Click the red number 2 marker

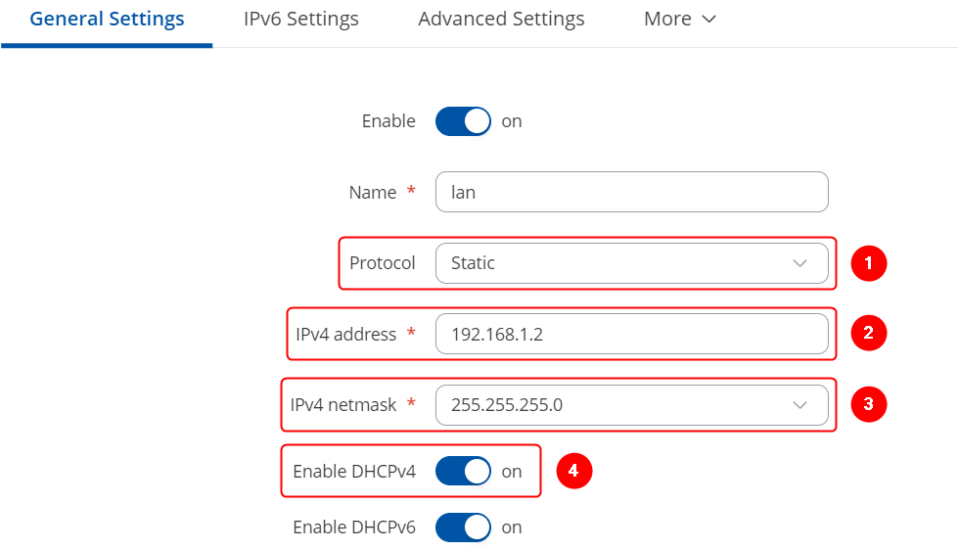[867, 334]
